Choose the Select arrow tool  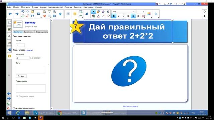point(93,12)
